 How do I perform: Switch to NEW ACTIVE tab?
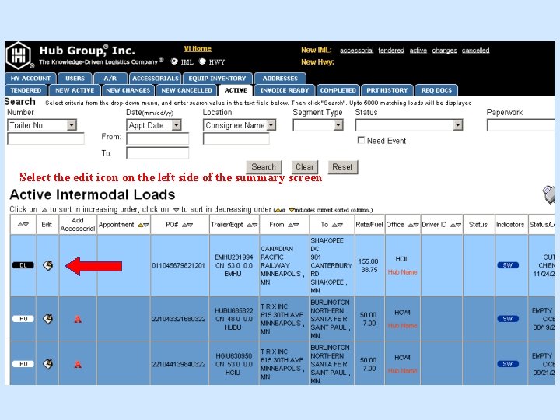click(75, 90)
